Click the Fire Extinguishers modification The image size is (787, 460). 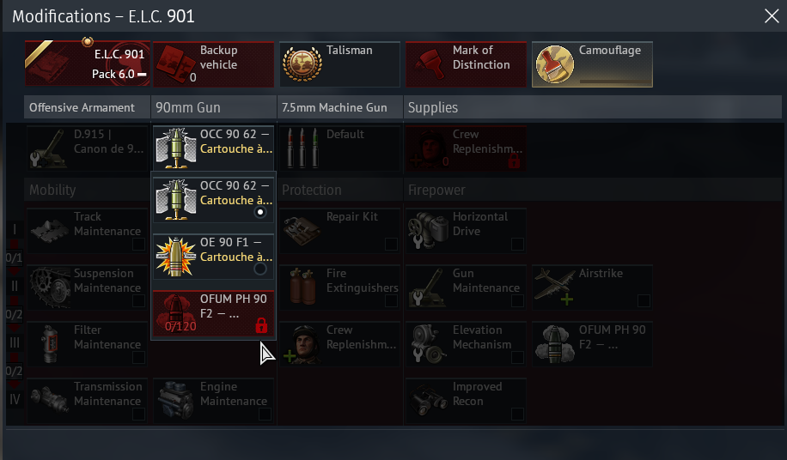[x=339, y=287]
